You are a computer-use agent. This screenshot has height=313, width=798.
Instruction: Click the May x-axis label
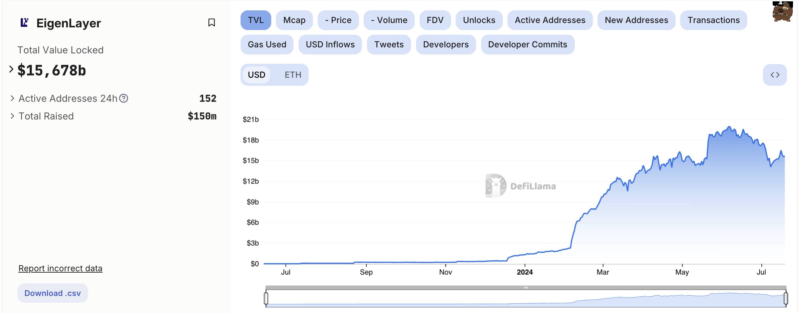(682, 272)
